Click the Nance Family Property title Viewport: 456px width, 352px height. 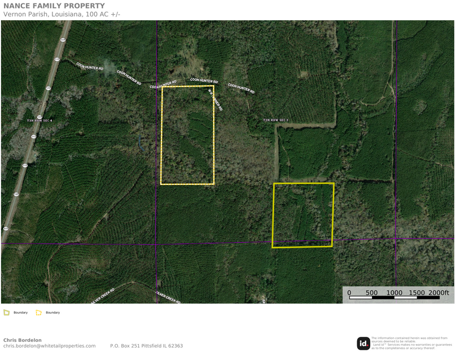tap(54, 6)
